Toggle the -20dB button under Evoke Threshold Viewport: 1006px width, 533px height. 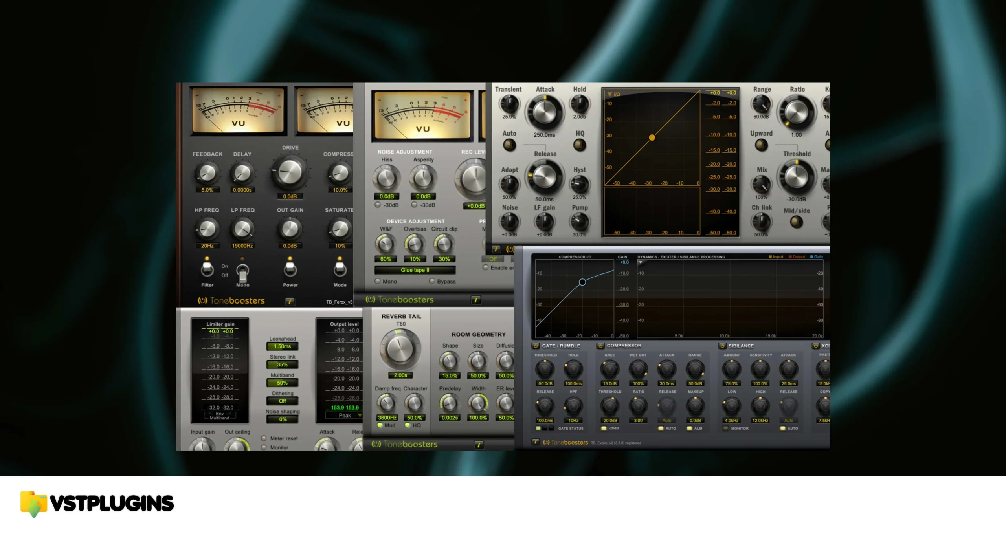(x=604, y=429)
